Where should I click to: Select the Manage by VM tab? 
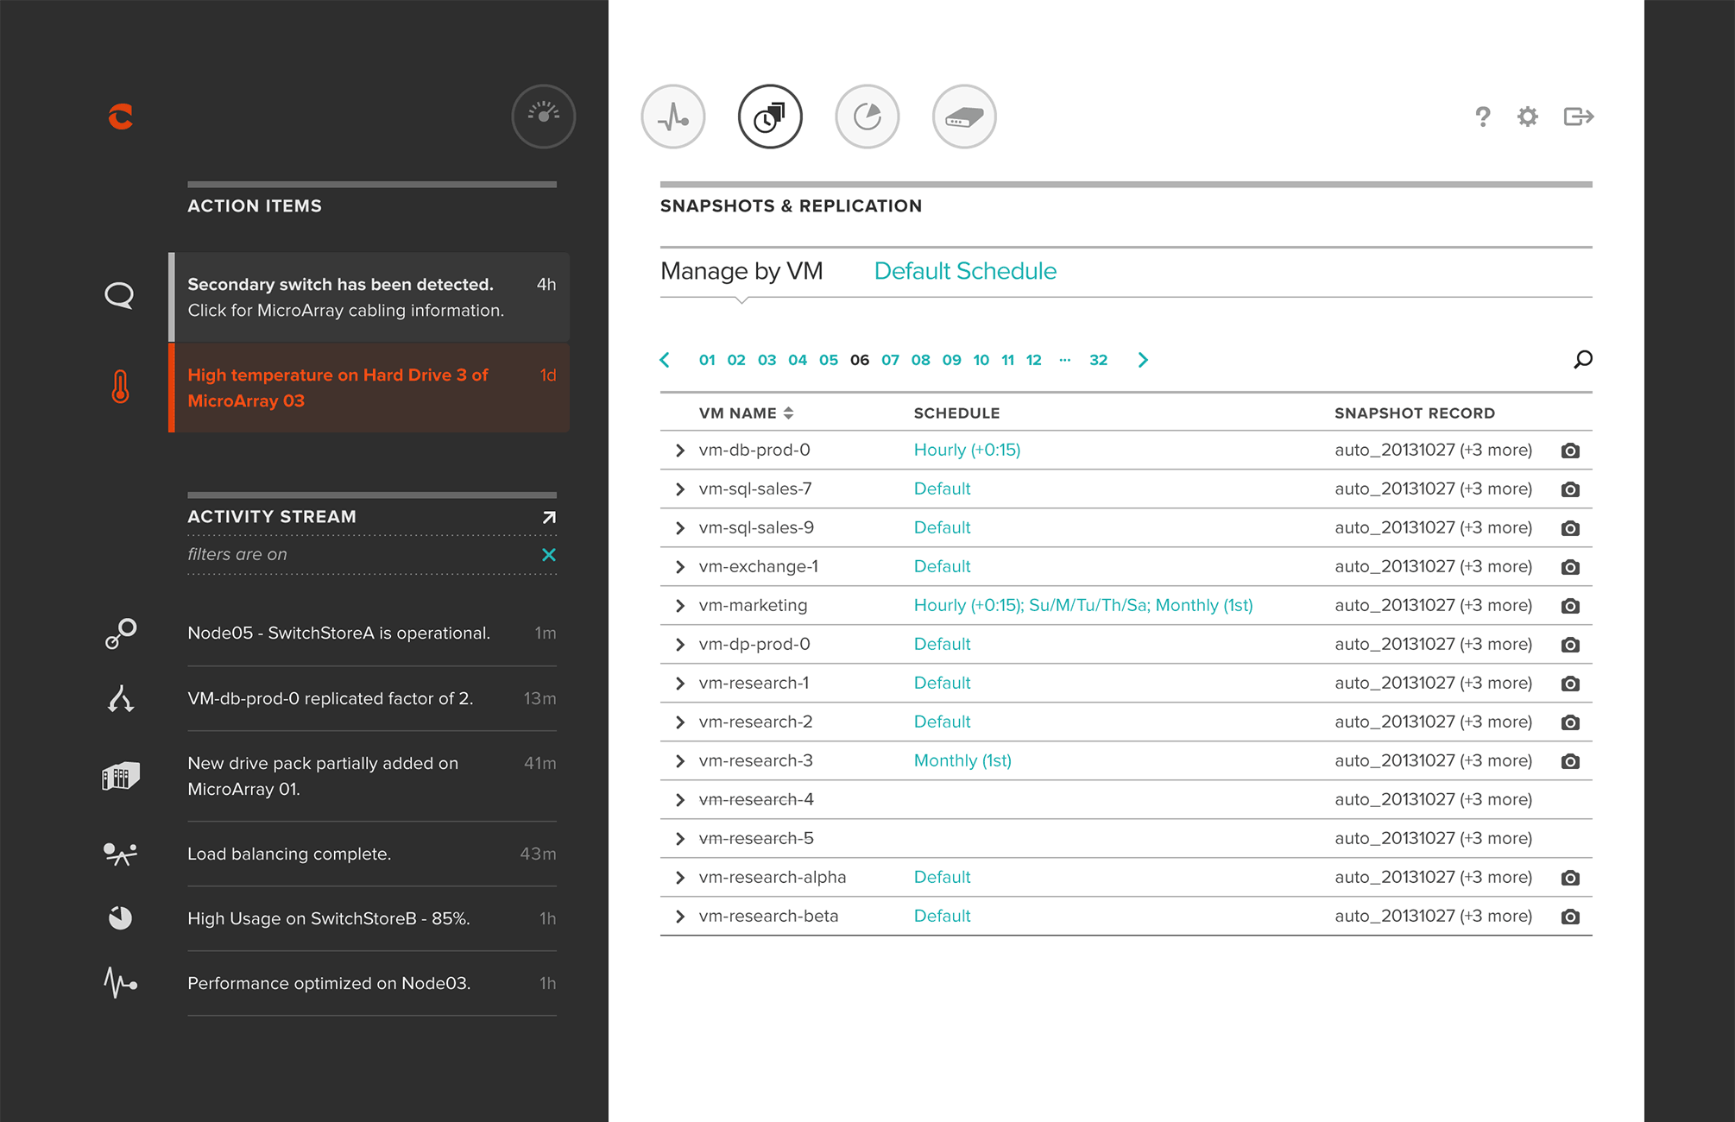(741, 271)
